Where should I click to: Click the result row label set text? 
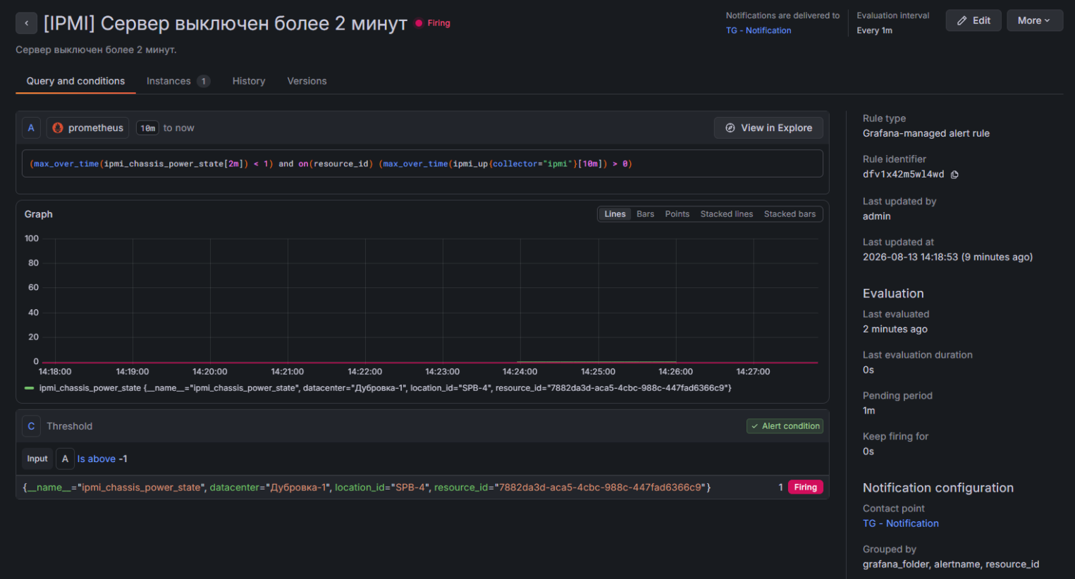pos(367,487)
